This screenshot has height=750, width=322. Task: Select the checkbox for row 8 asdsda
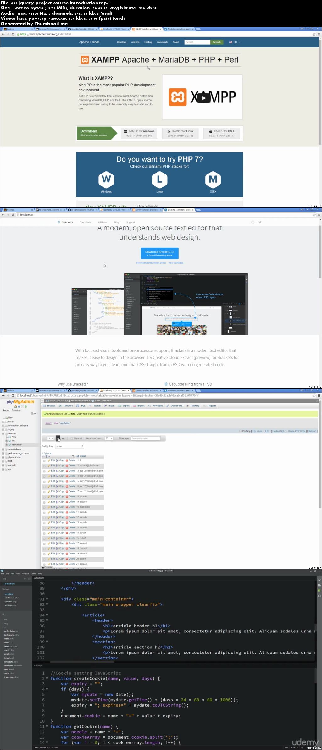click(44, 497)
